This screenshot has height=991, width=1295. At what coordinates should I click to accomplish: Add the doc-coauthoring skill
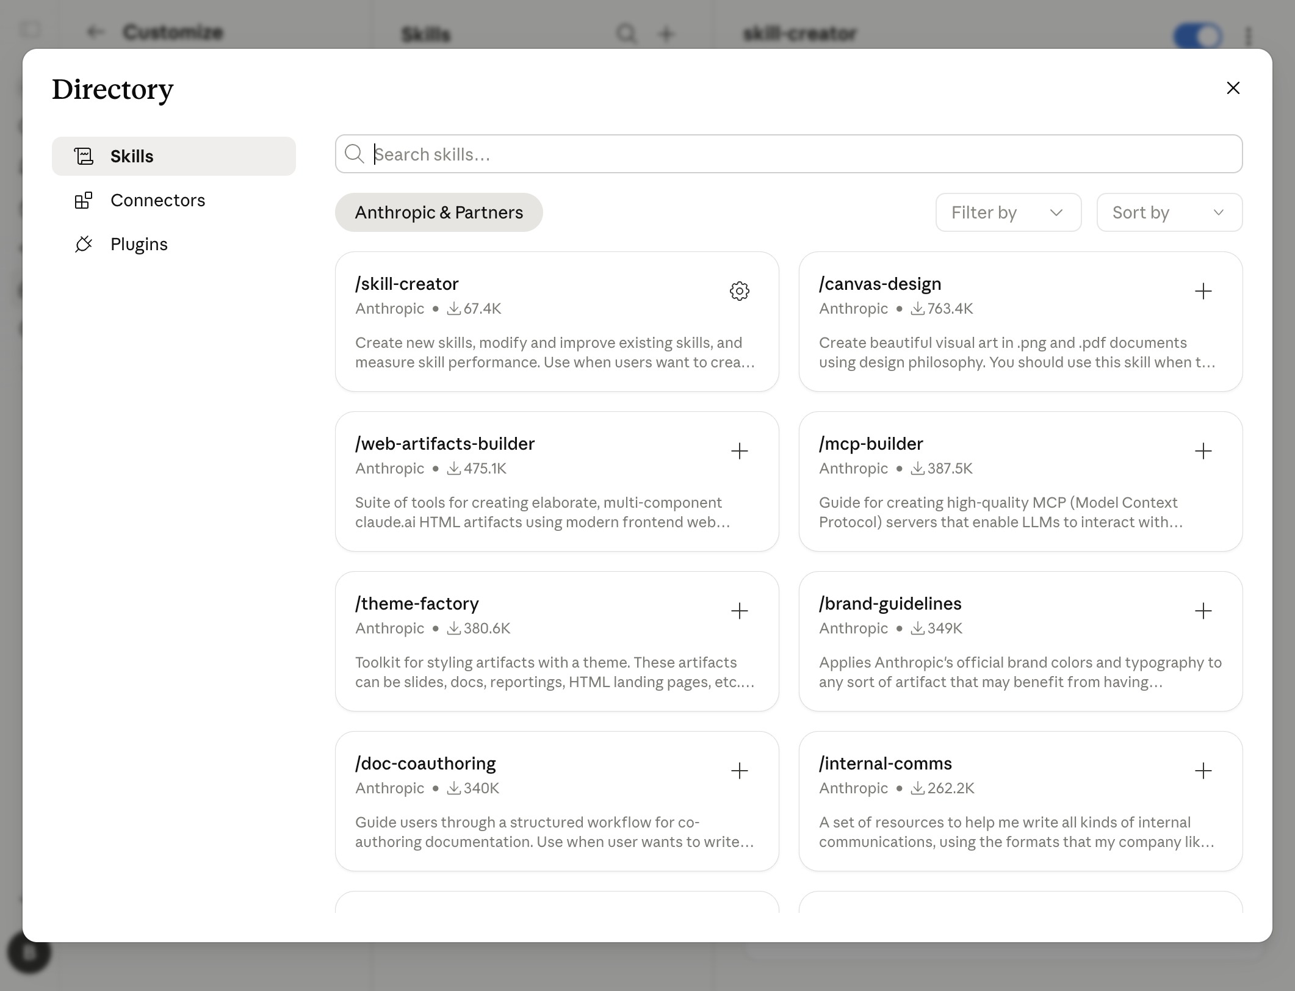pos(739,771)
